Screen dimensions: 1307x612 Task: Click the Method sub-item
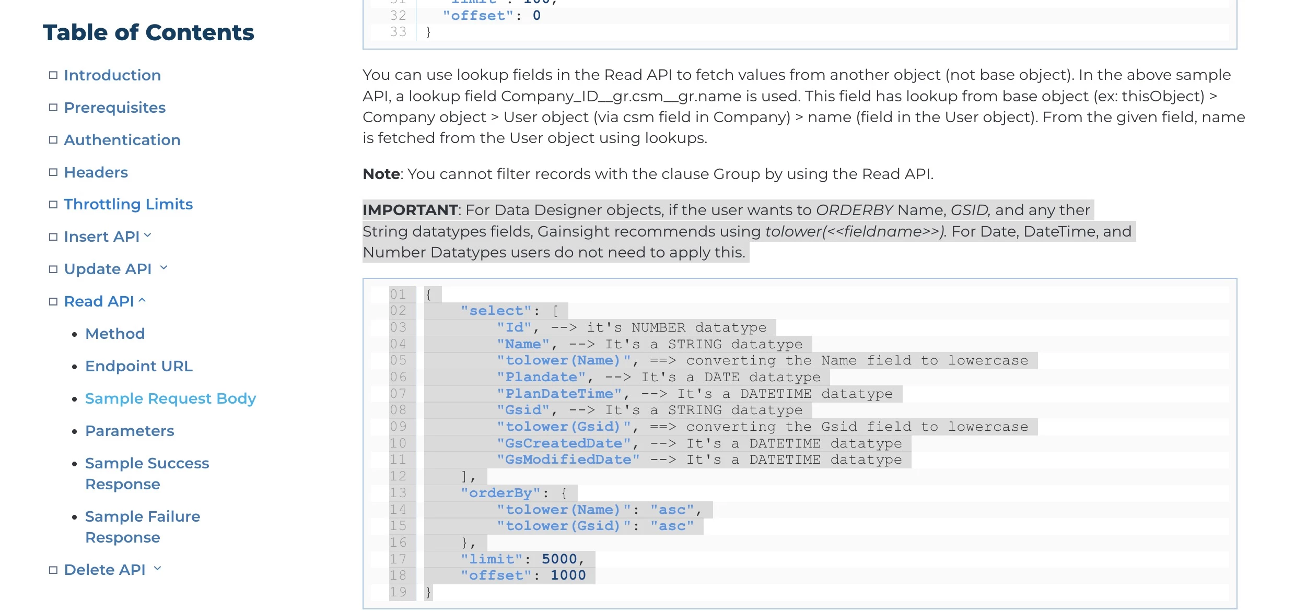click(115, 334)
